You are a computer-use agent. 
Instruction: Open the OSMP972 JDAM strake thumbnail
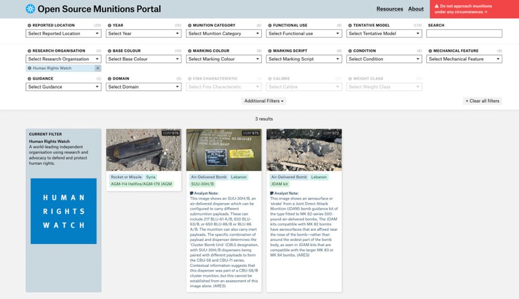[304, 150]
